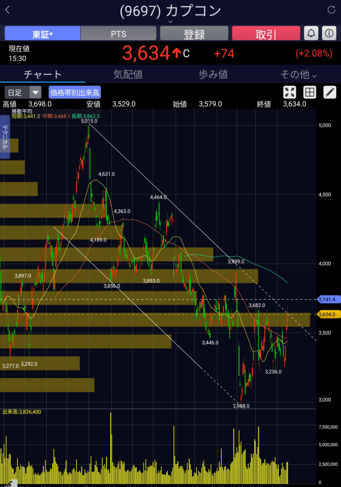The width and height of the screenshot is (341, 487).
Task: Activate the pencil drawing tool
Action: coord(330,92)
